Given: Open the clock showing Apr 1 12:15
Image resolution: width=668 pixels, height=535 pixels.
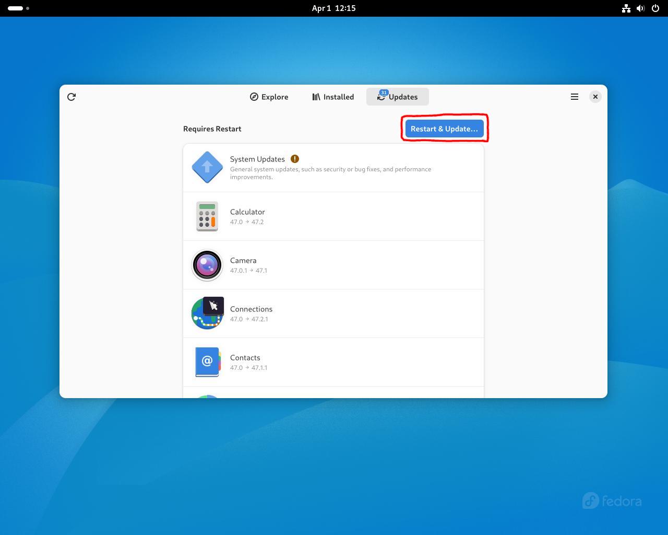Looking at the screenshot, I should tap(334, 8).
